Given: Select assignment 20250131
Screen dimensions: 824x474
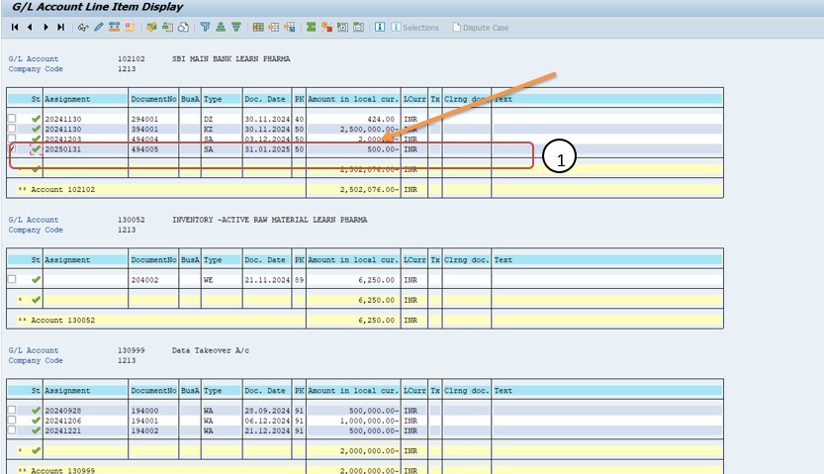Looking at the screenshot, I should coord(63,149).
